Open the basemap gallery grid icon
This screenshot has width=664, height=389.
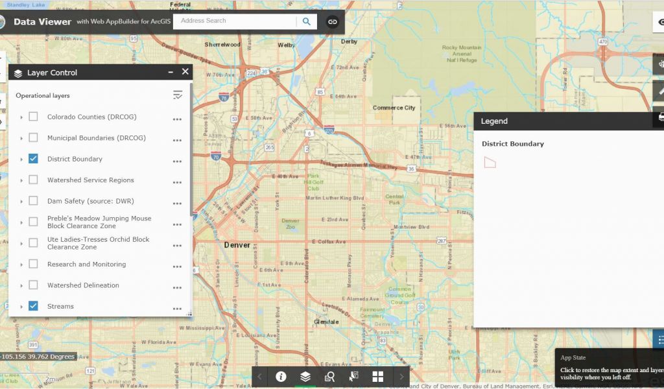point(377,377)
